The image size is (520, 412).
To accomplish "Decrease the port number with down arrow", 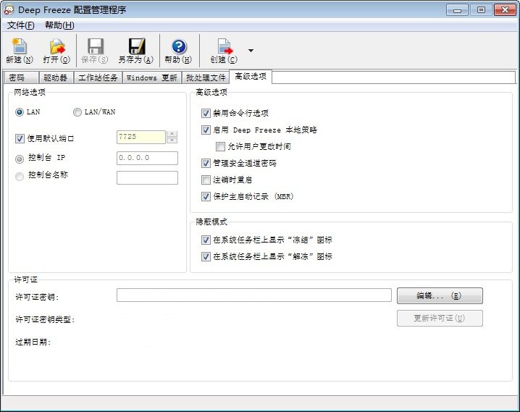I will coord(172,140).
